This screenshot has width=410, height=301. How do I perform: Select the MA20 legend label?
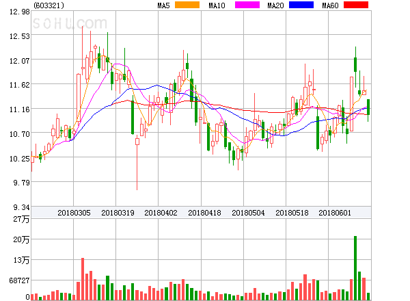point(275,5)
